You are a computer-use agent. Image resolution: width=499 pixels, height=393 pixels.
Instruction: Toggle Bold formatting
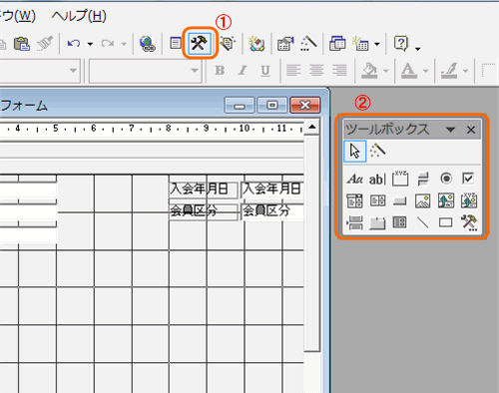(220, 71)
